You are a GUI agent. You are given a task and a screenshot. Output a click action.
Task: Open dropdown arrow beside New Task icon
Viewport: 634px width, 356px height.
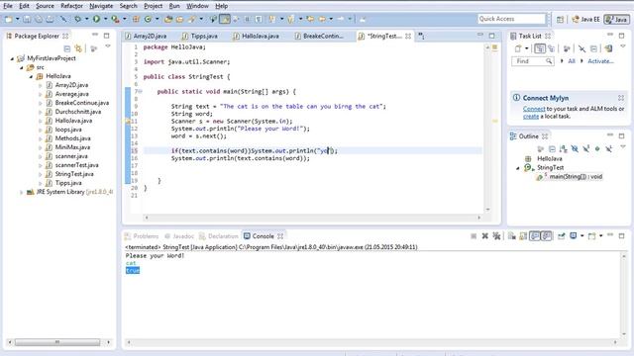pyautogui.click(x=526, y=48)
